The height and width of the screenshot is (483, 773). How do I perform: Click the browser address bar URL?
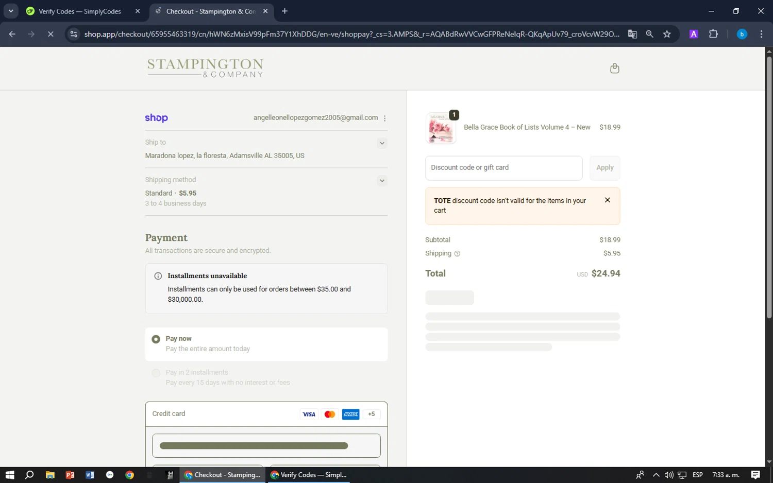click(x=351, y=34)
